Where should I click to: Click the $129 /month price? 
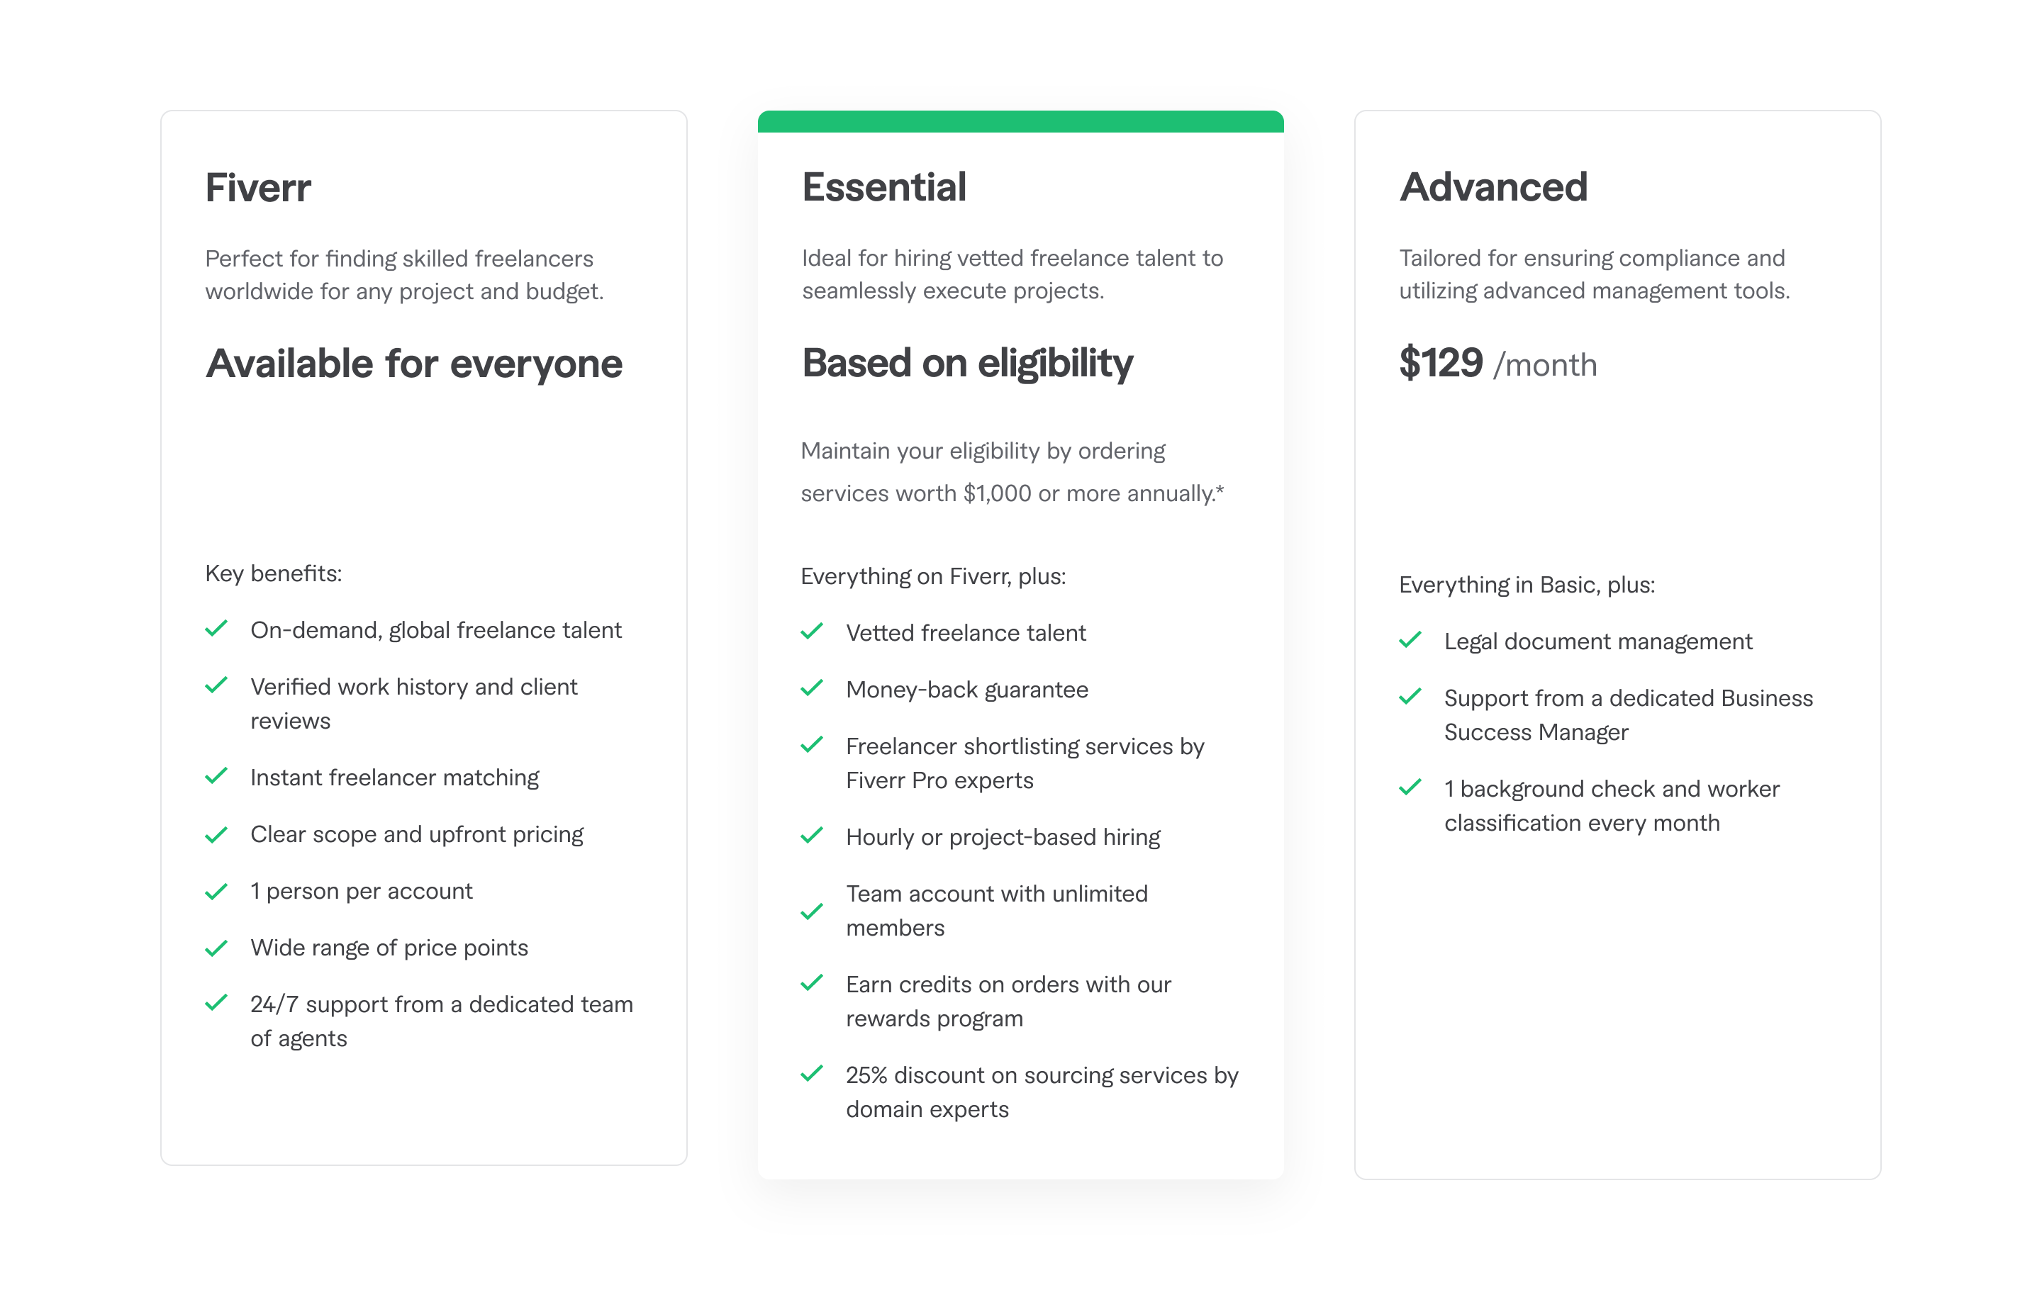point(1497,364)
